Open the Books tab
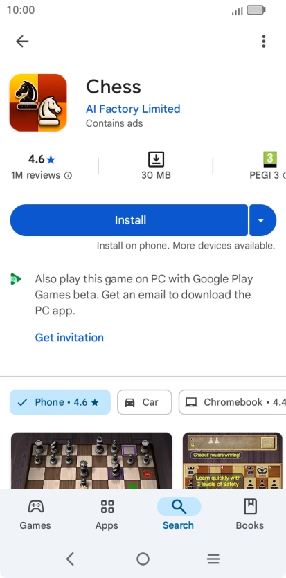The height and width of the screenshot is (578, 286). [250, 515]
